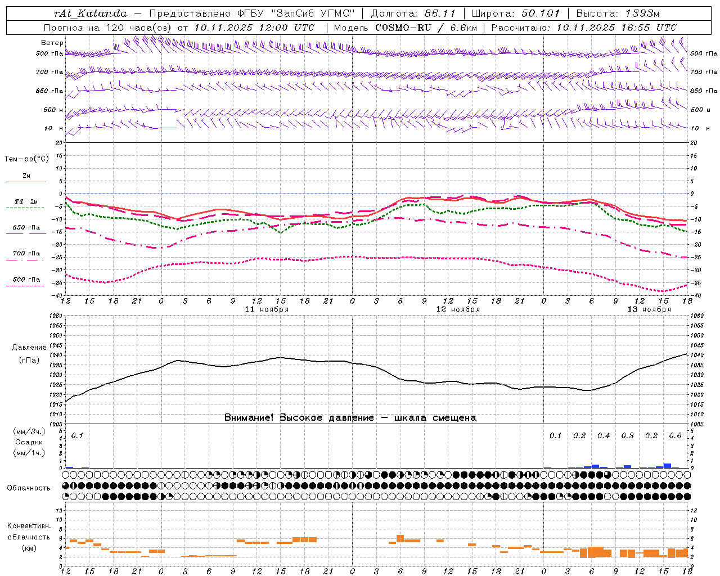The height and width of the screenshot is (576, 720).
Task: Click the '13 ноября' date label
Action: click(650, 309)
